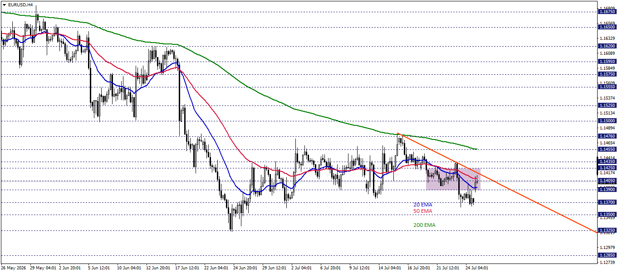Click the 1.12739 price scale value
618x273 pixels.
[608, 262]
